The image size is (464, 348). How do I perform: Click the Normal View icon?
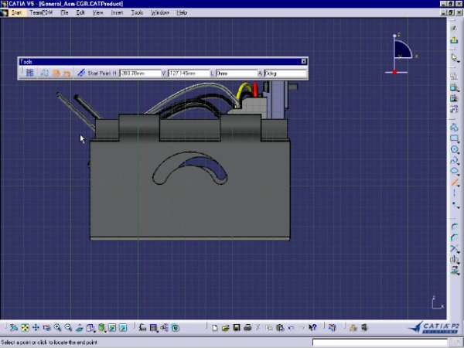[79, 328]
